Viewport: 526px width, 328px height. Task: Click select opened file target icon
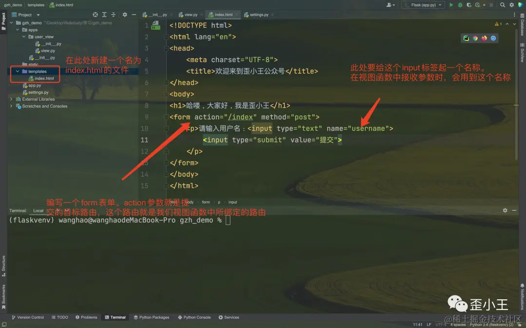pos(95,15)
